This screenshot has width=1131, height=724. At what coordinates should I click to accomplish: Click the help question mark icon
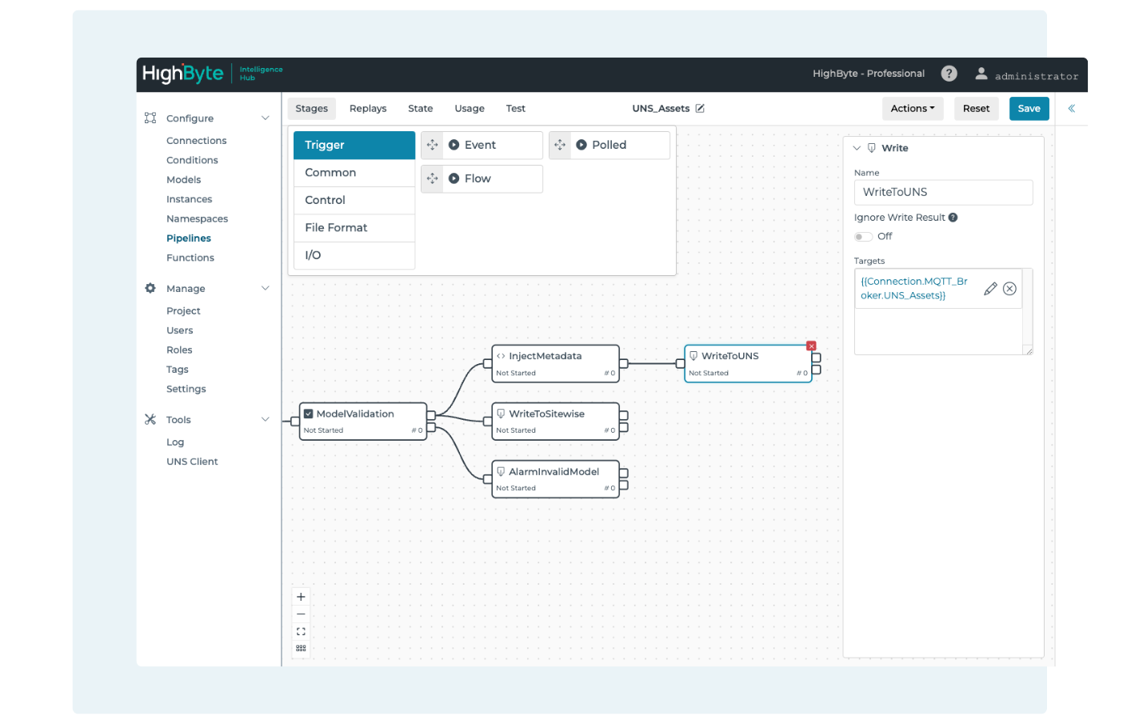point(949,74)
